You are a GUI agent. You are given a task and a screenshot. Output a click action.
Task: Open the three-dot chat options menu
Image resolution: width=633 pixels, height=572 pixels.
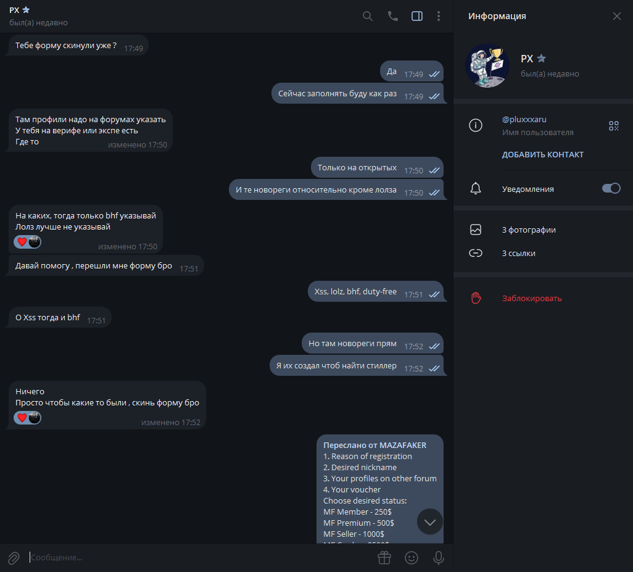[x=439, y=16]
